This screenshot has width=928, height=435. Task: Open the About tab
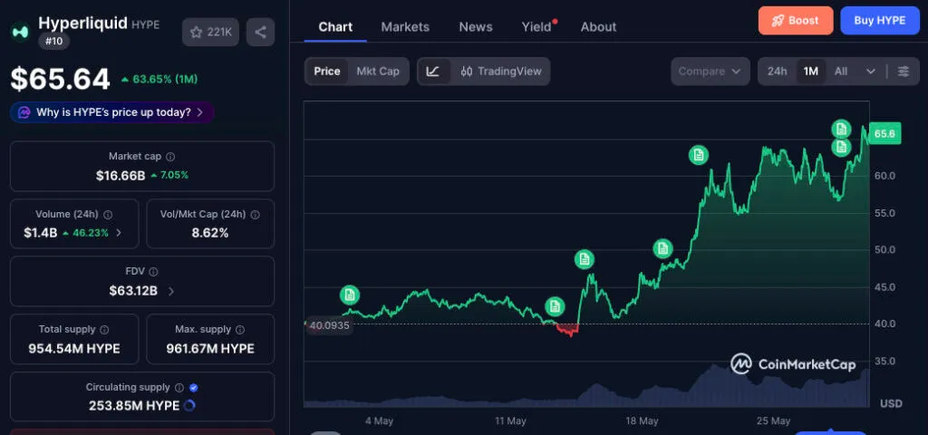coord(598,26)
